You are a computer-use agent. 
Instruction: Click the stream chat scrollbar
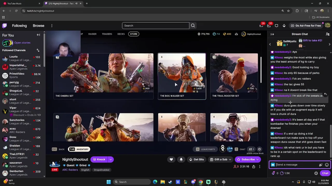(x=330, y=141)
